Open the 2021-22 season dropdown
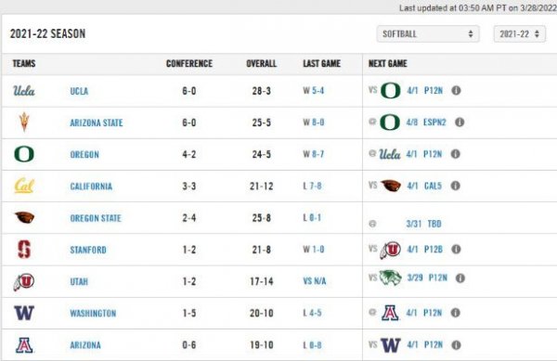Screen dimensions: 557x361 click(x=520, y=34)
